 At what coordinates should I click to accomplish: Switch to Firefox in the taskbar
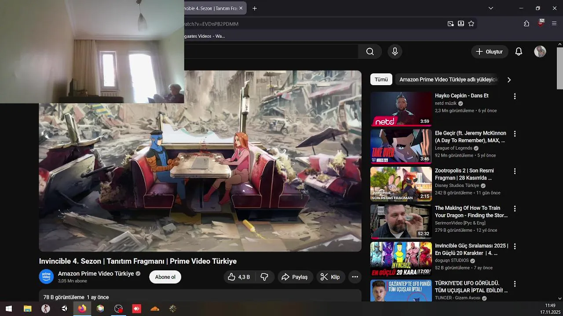(82, 309)
